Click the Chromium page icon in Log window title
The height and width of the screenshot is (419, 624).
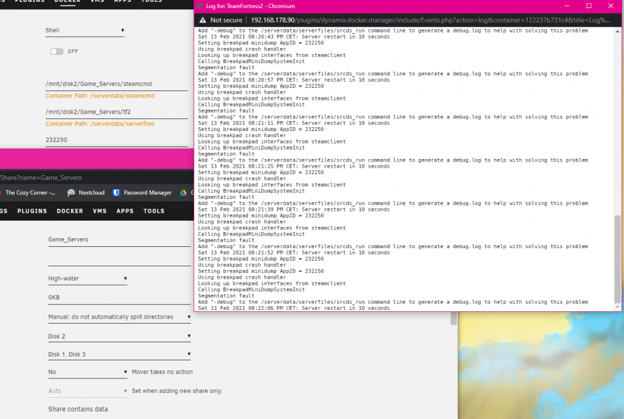click(x=200, y=6)
